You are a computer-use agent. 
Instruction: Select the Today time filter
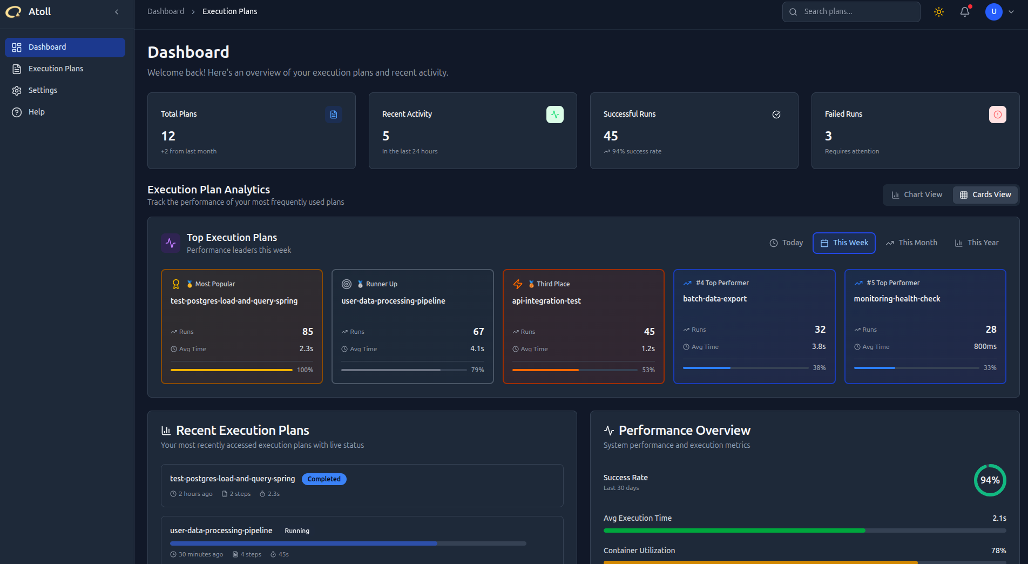coord(786,243)
